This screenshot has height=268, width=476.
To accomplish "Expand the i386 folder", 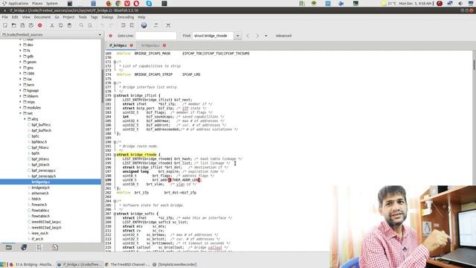I will coord(20,74).
